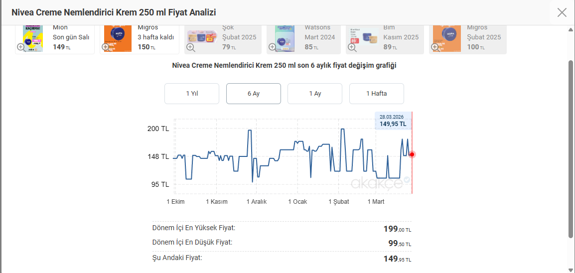Open the Bim brochure thumbnail
Image resolution: width=575 pixels, height=273 pixels.
[364, 37]
